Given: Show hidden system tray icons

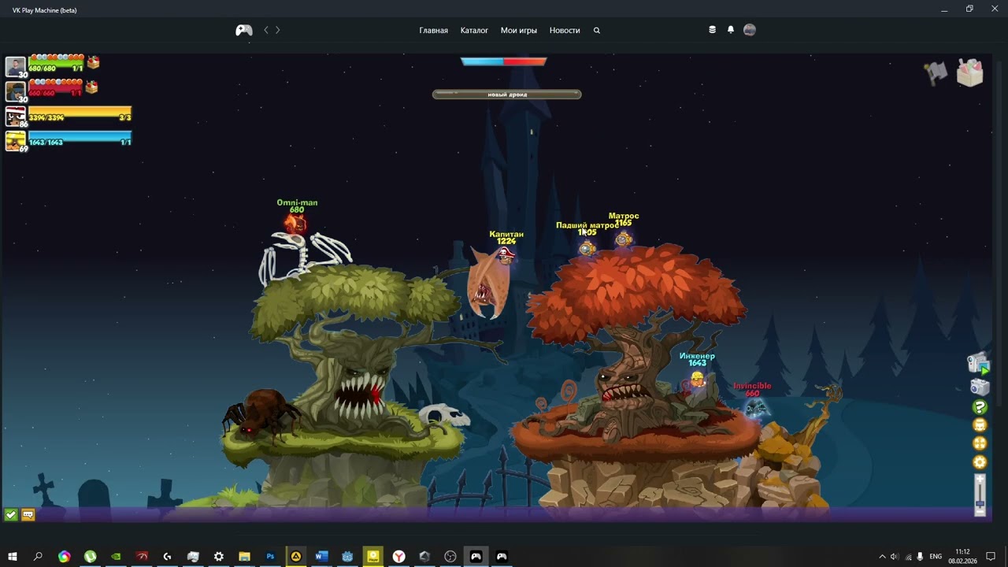Looking at the screenshot, I should coord(882,557).
